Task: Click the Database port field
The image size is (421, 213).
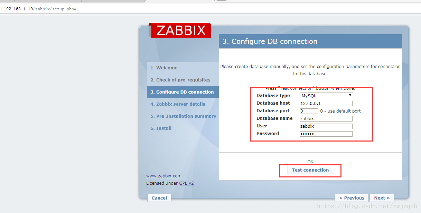Action: [309, 111]
